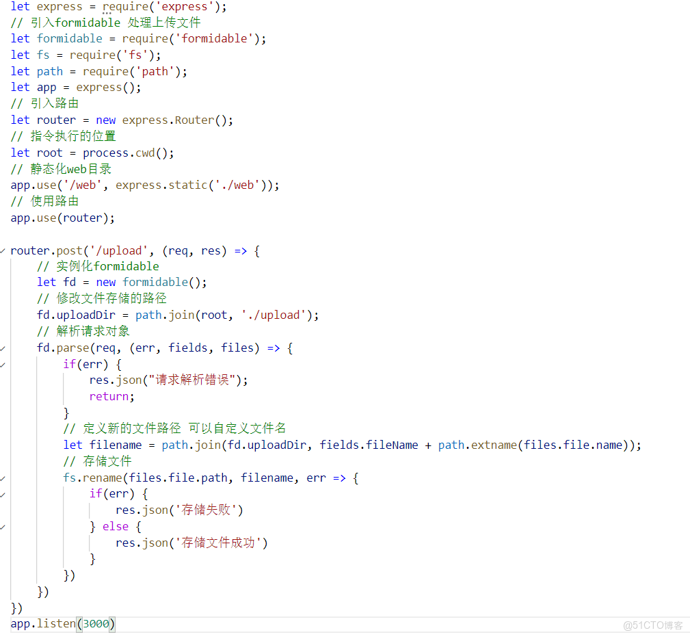Viewport: 690px width, 637px height.
Task: Collapse the fs.rename callback block
Action: click(x=3, y=478)
